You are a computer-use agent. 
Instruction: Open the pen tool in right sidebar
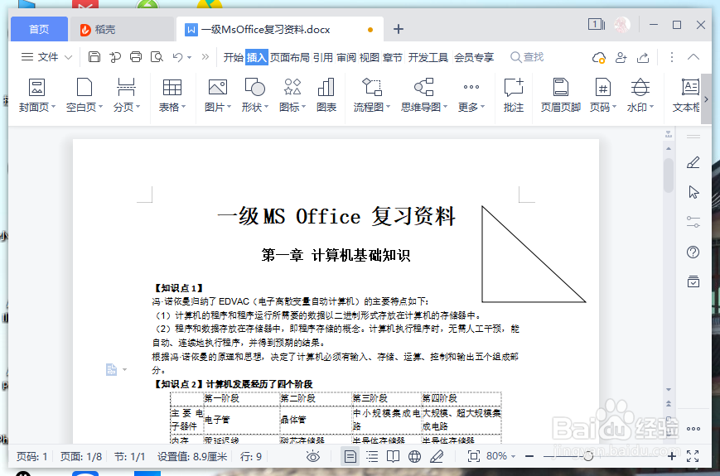pyautogui.click(x=693, y=162)
